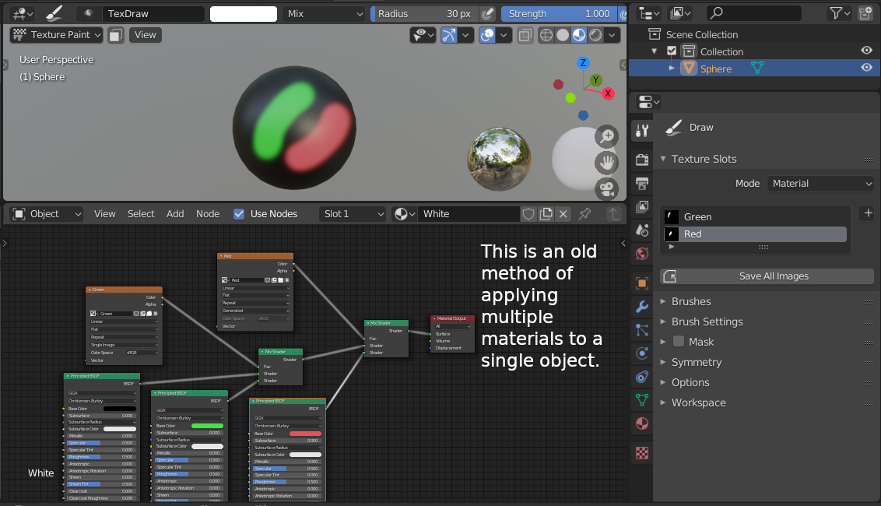Screen dimensions: 881x506
Task: Open the Object properties tab
Action: [642, 283]
